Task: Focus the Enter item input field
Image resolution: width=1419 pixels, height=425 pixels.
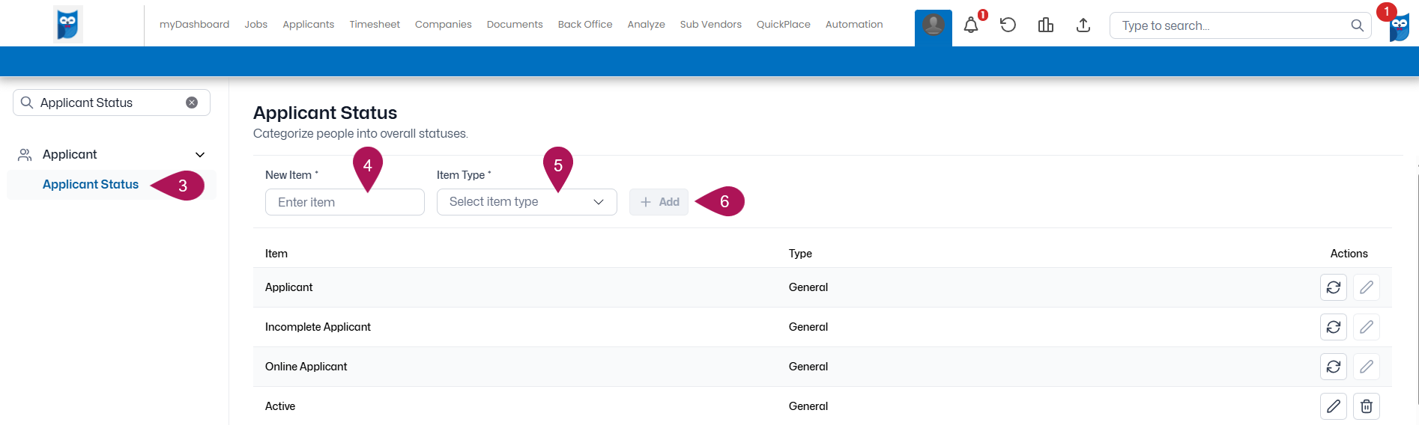Action: [345, 202]
